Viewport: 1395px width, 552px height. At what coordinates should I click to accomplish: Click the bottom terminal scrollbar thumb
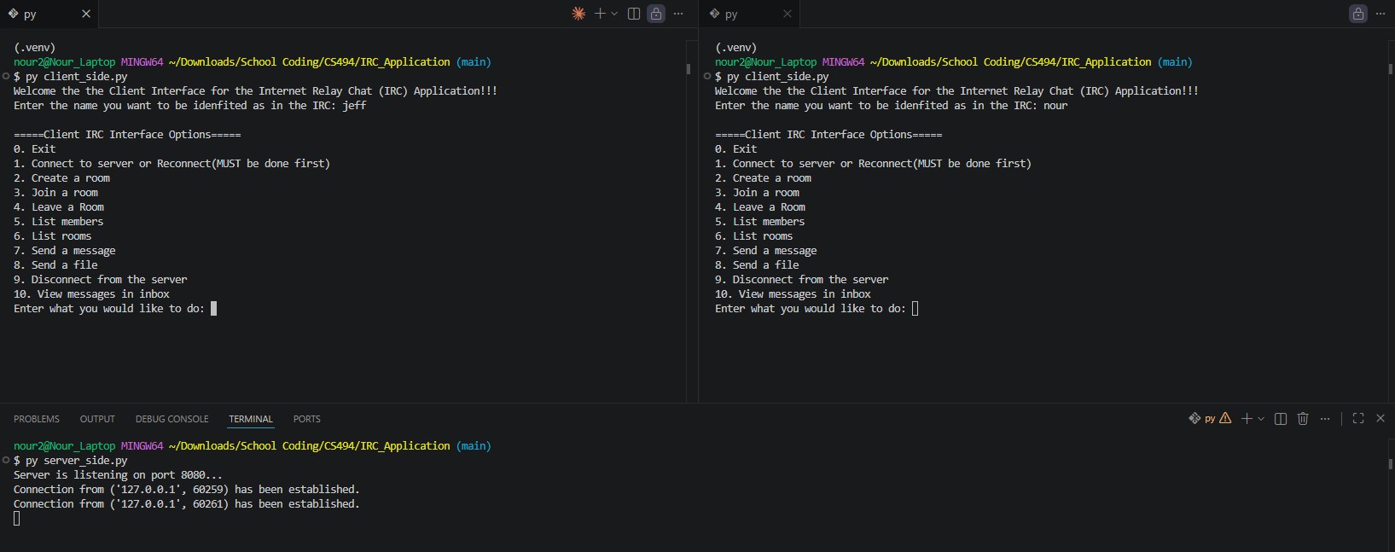1390,464
